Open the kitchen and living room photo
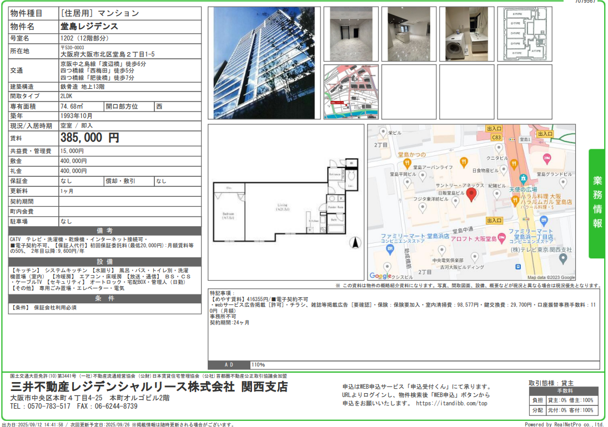The width and height of the screenshot is (608, 427). coord(409,34)
